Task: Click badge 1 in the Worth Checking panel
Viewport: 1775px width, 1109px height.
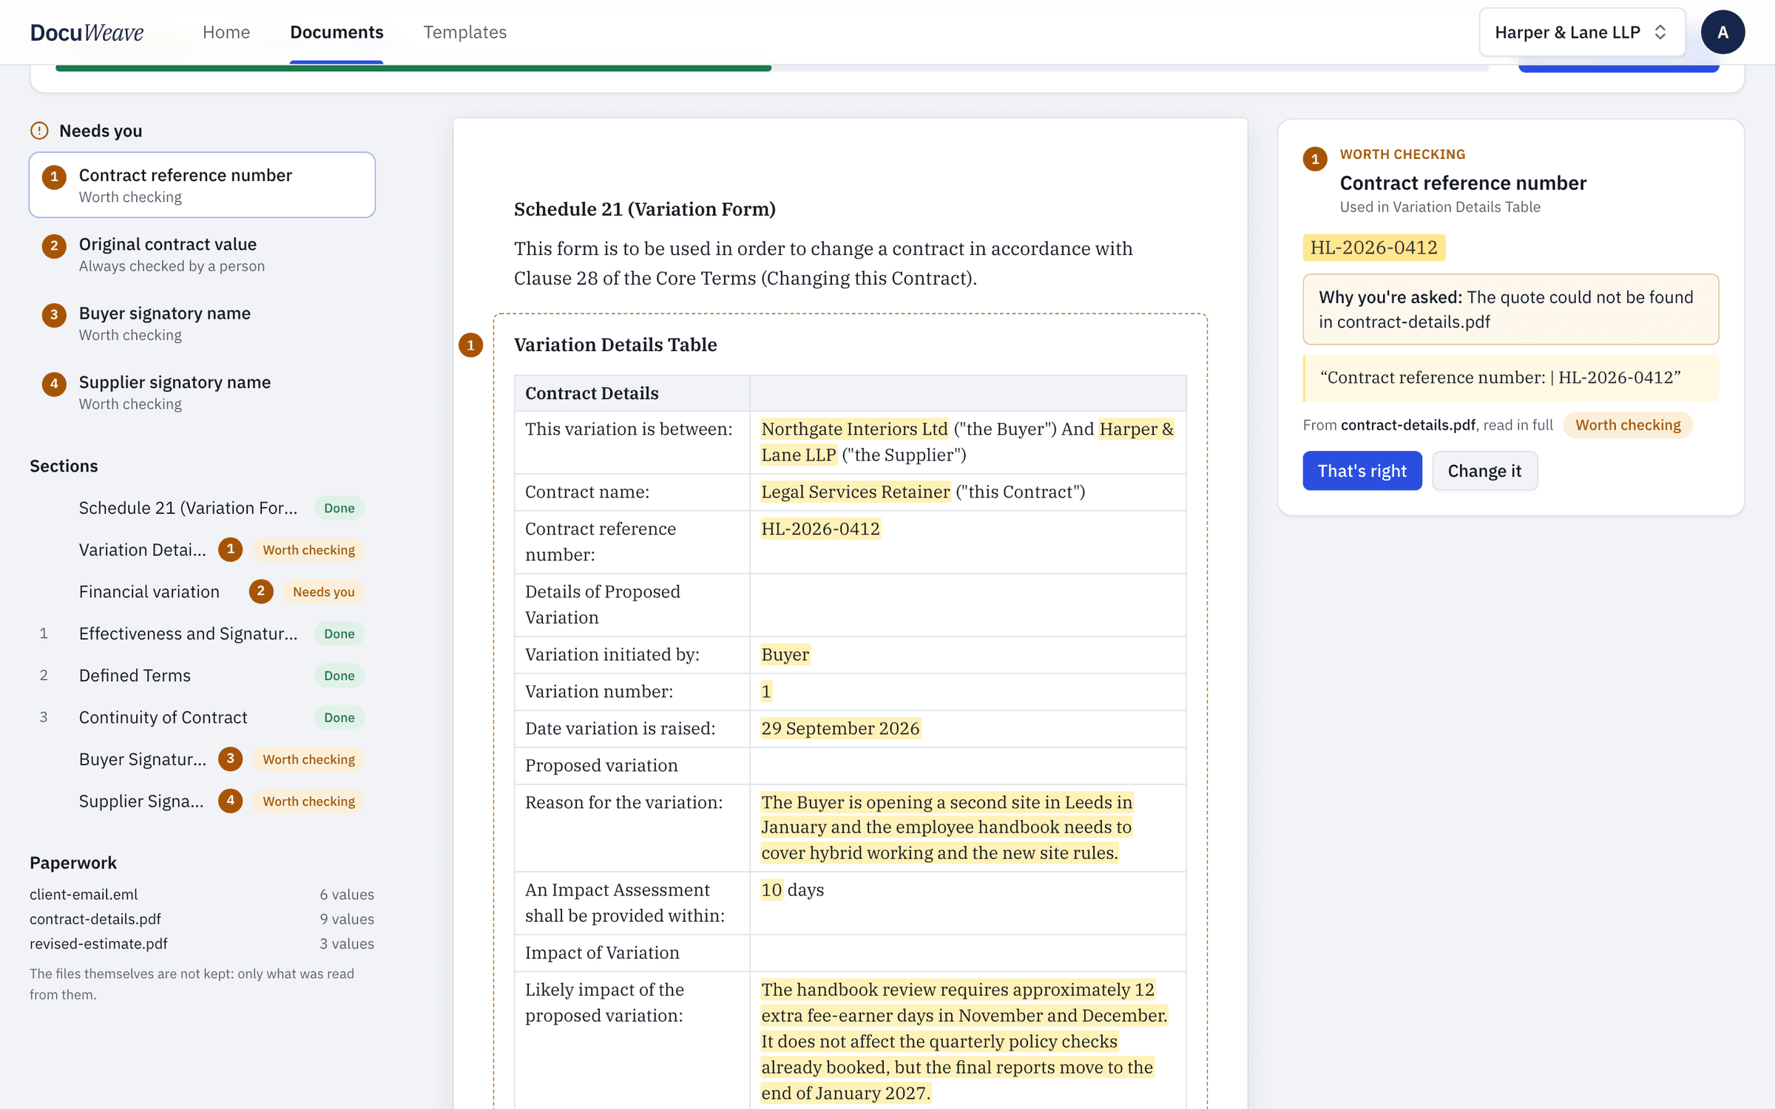Action: pyautogui.click(x=1315, y=159)
